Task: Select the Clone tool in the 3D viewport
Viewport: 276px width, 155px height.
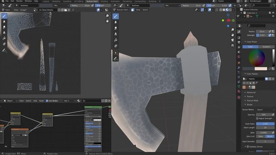Action: tap(116, 34)
